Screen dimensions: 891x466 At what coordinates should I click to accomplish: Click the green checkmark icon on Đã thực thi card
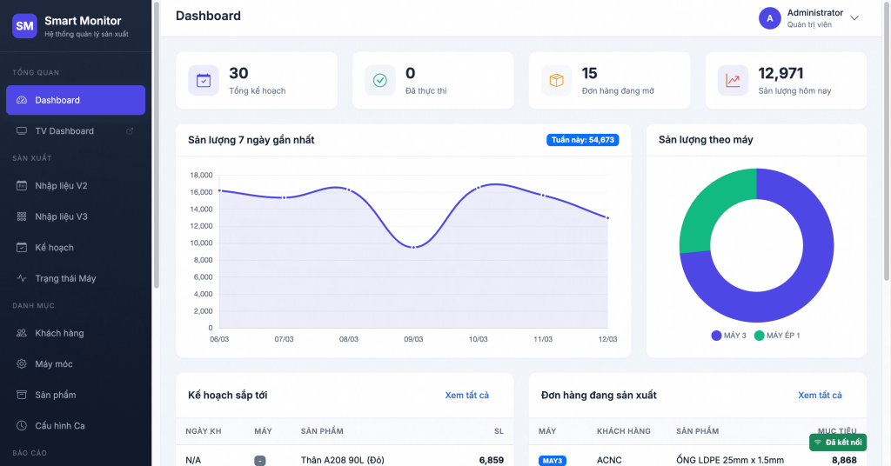pos(380,81)
